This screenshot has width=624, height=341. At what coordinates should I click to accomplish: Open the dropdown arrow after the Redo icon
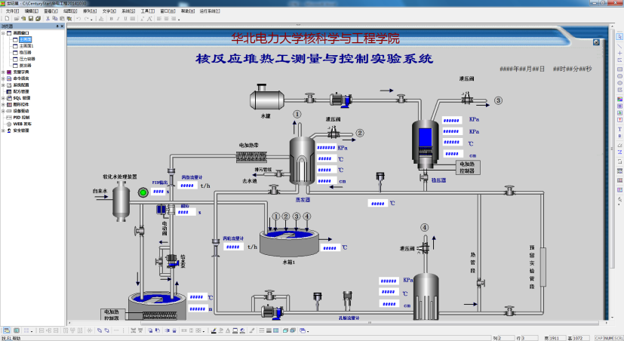[91, 19]
